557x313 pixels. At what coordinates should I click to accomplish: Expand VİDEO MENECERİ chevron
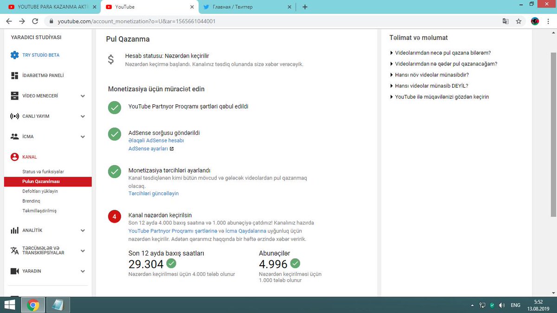tap(83, 96)
